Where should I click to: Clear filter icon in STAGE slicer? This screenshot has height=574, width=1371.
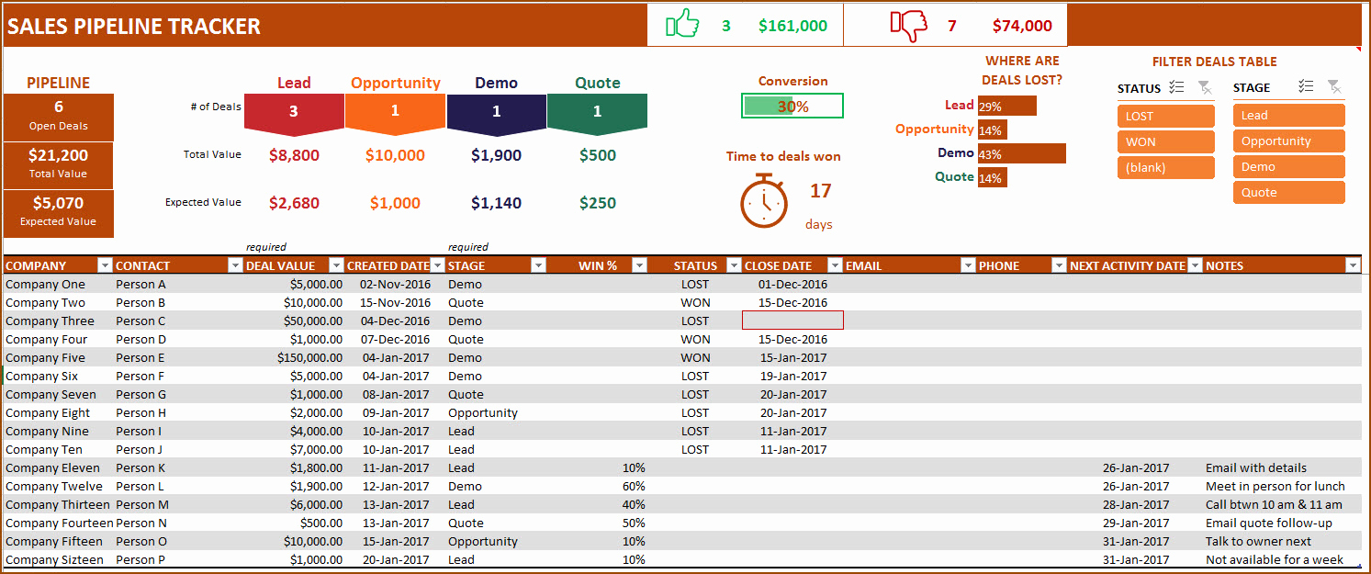tap(1334, 86)
